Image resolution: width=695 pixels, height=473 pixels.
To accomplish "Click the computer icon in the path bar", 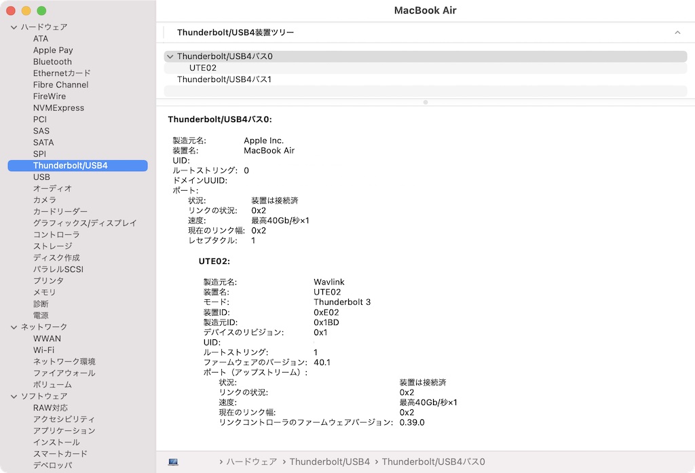I will (x=173, y=462).
